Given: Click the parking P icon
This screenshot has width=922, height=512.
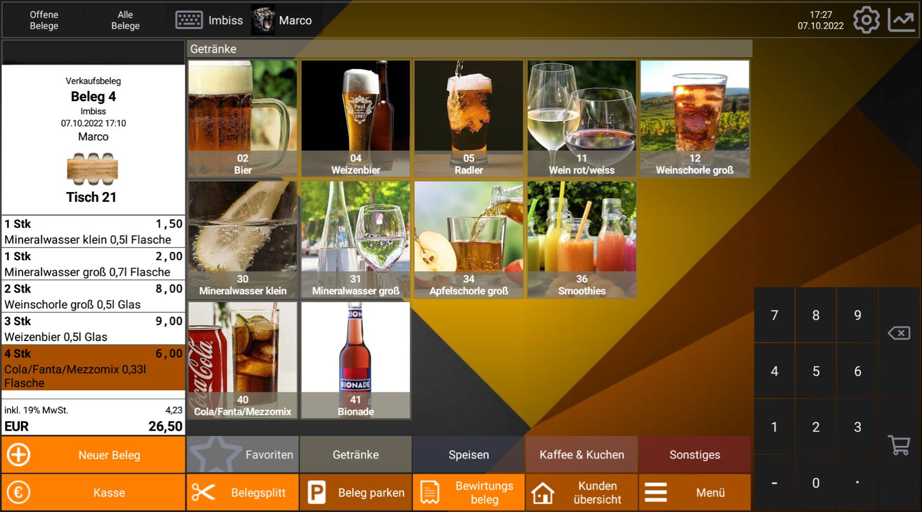Looking at the screenshot, I should (x=316, y=493).
